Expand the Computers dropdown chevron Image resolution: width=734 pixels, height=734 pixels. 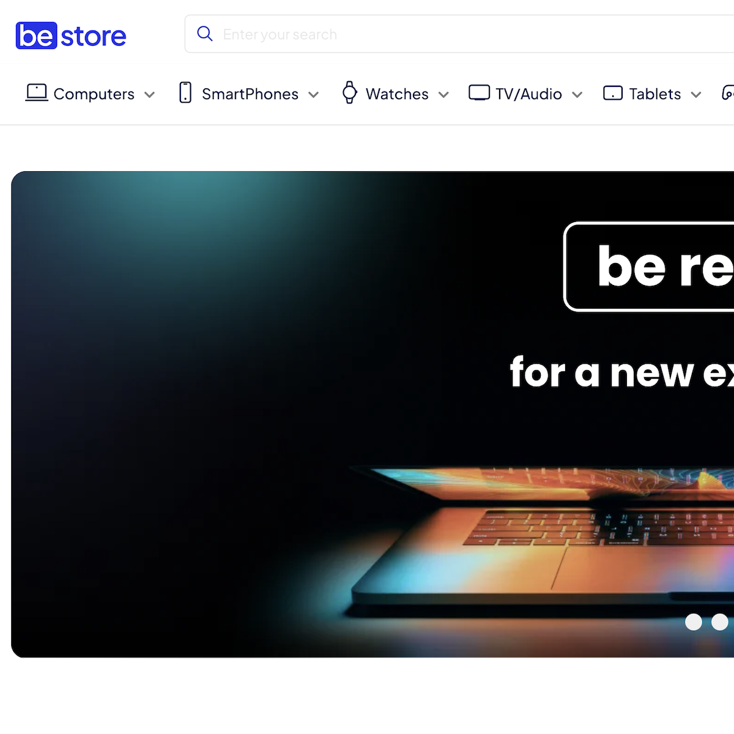(x=149, y=95)
